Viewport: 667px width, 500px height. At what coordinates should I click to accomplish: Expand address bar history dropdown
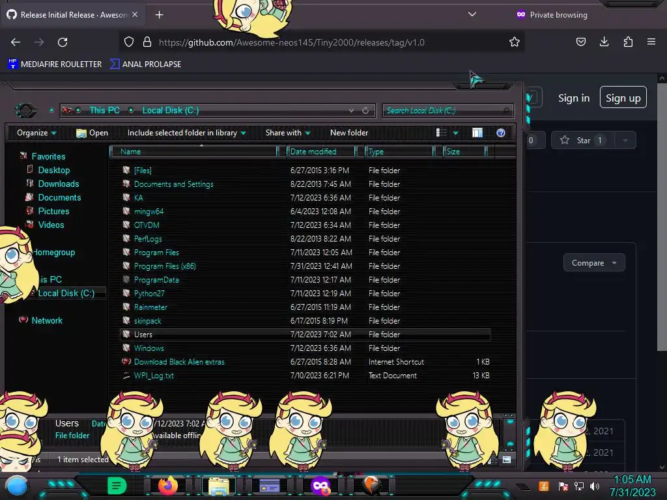point(351,111)
